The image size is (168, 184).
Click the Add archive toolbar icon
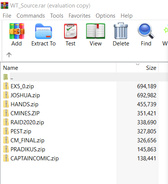[17, 31]
